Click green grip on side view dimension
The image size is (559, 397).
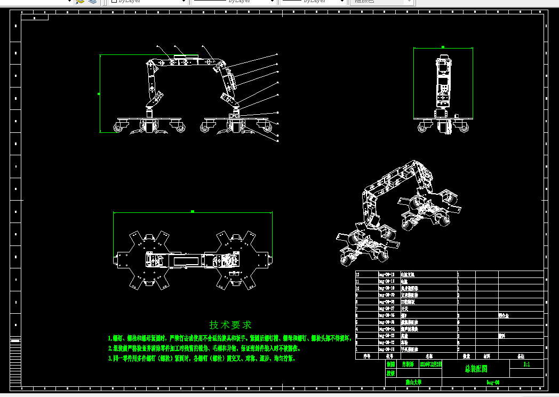click(x=443, y=47)
